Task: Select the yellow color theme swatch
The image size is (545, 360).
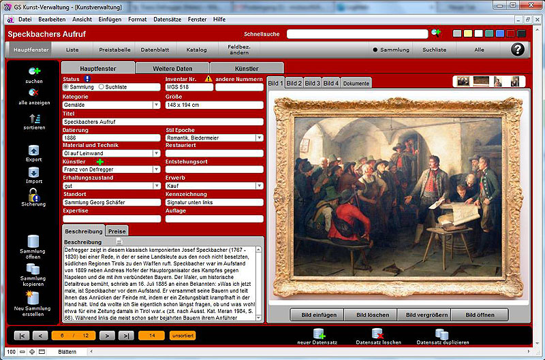Action: click(x=468, y=33)
